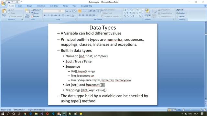The height and width of the screenshot is (116, 207).
Task: Click Convert to SmartArt button
Action: click(x=111, y=16)
